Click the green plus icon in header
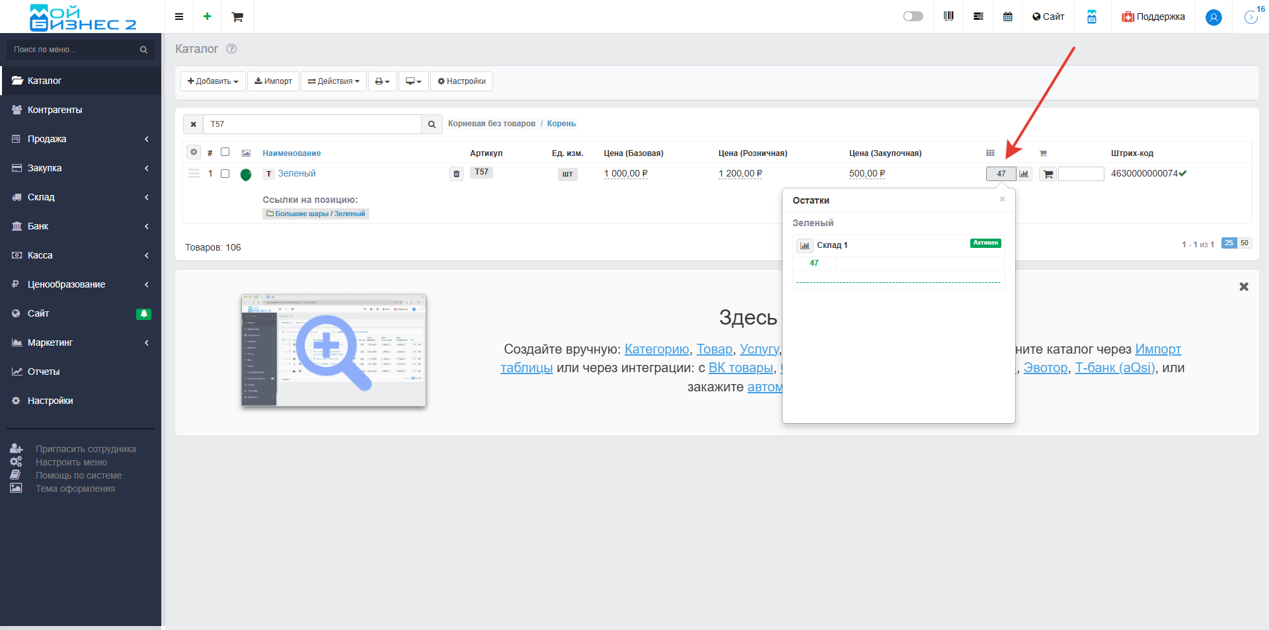1269x630 pixels. 207,17
